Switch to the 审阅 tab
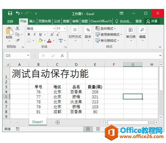 click(x=75, y=21)
